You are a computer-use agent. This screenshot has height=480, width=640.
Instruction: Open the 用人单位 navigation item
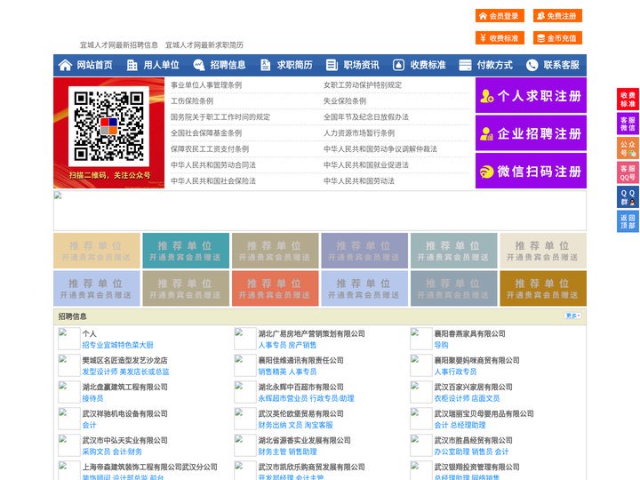click(161, 65)
